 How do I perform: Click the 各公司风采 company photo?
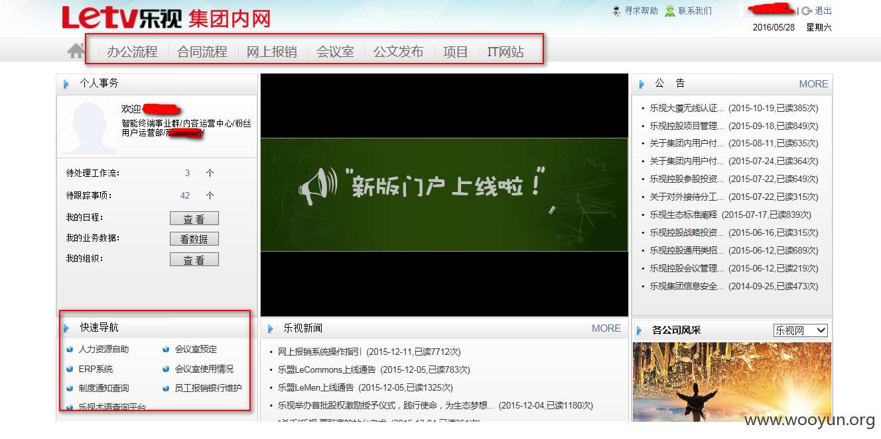[732, 382]
